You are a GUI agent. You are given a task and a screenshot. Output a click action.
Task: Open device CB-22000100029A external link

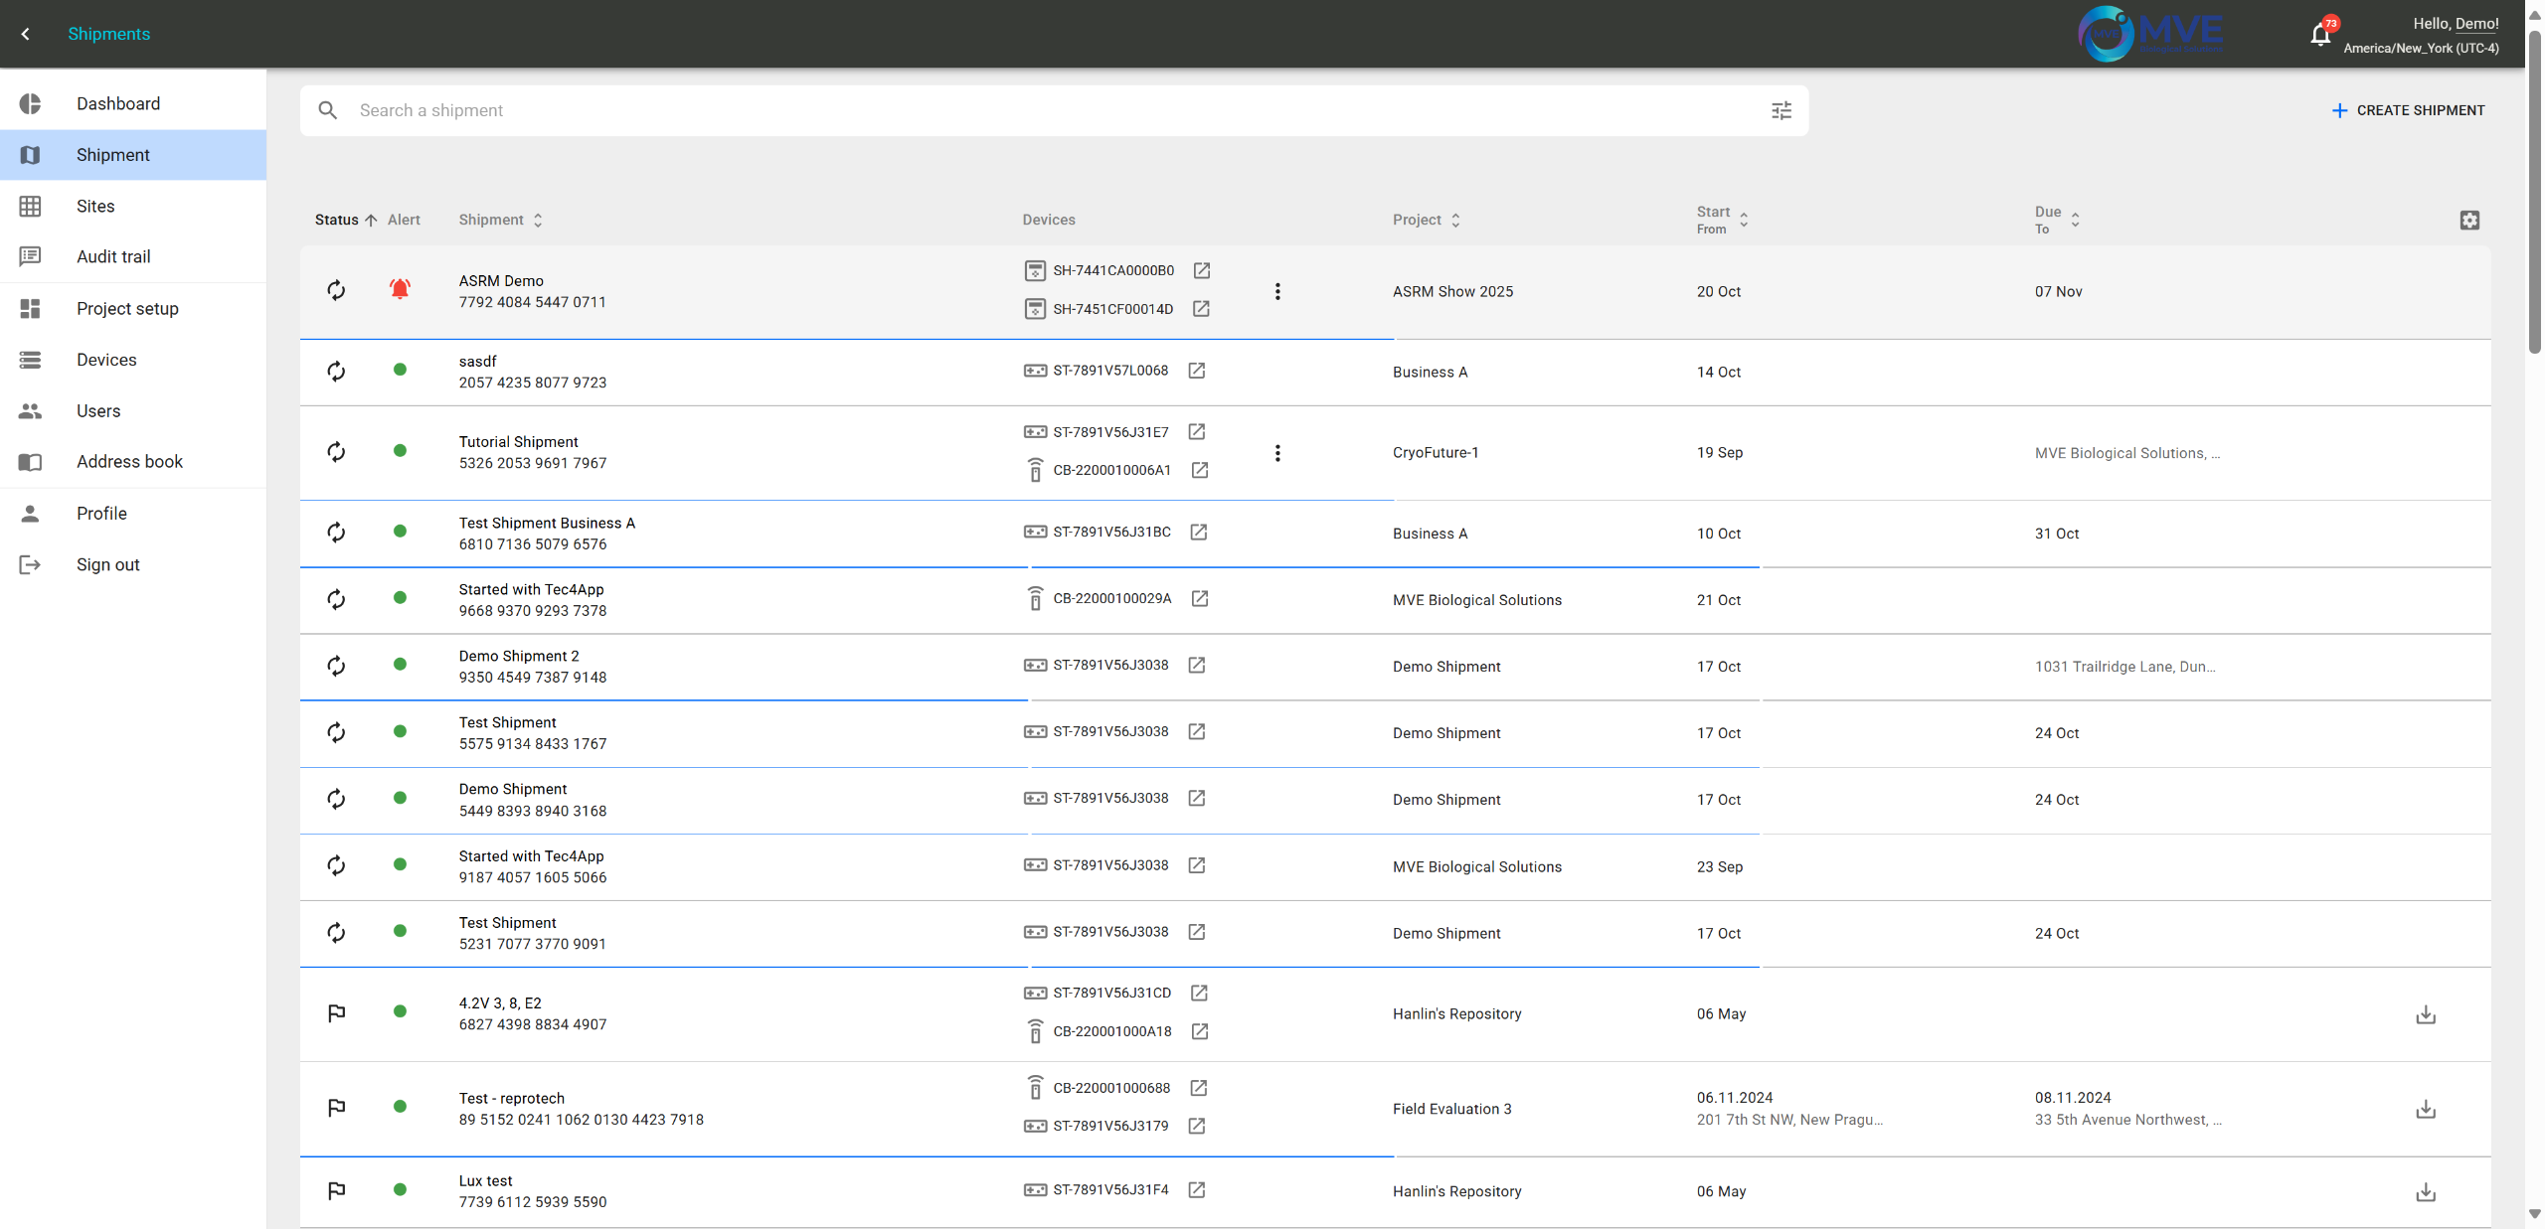point(1200,598)
